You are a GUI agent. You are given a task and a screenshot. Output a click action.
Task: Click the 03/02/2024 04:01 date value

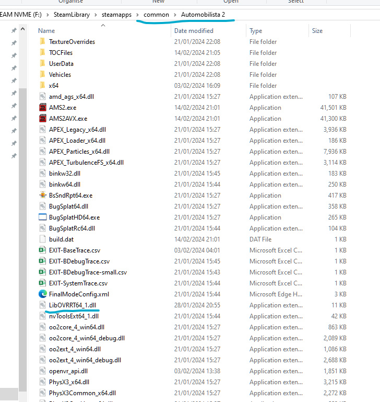pyautogui.click(x=197, y=250)
